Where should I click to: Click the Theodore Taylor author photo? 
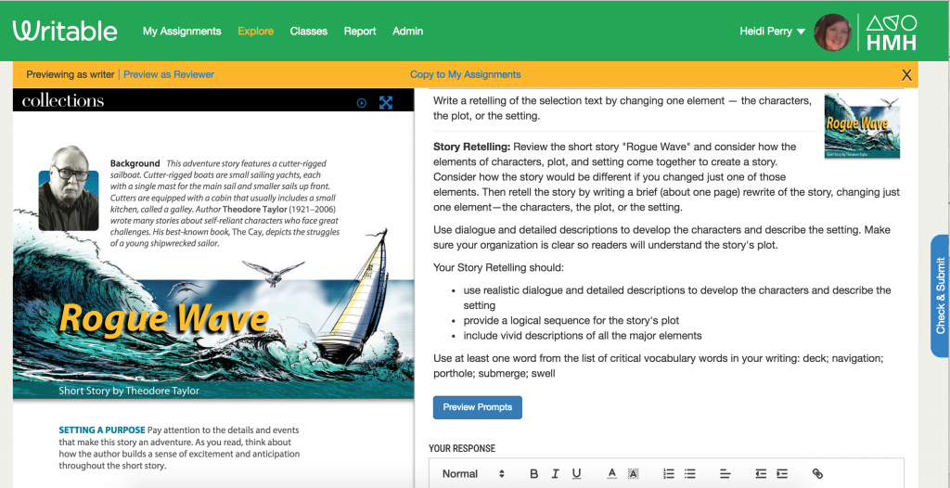tap(69, 188)
